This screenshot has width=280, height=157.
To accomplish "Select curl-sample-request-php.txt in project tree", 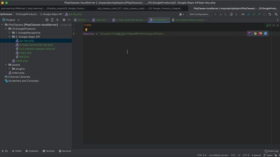I will pos(37,49).
